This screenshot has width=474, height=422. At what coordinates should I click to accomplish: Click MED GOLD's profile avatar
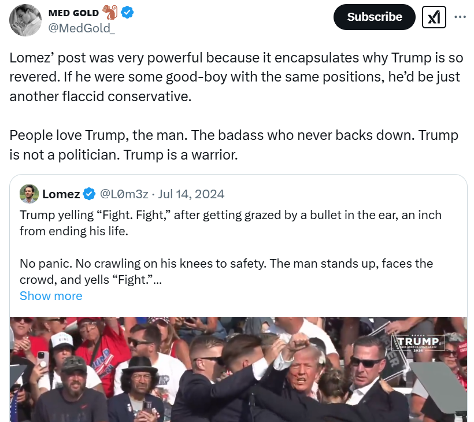[25, 20]
